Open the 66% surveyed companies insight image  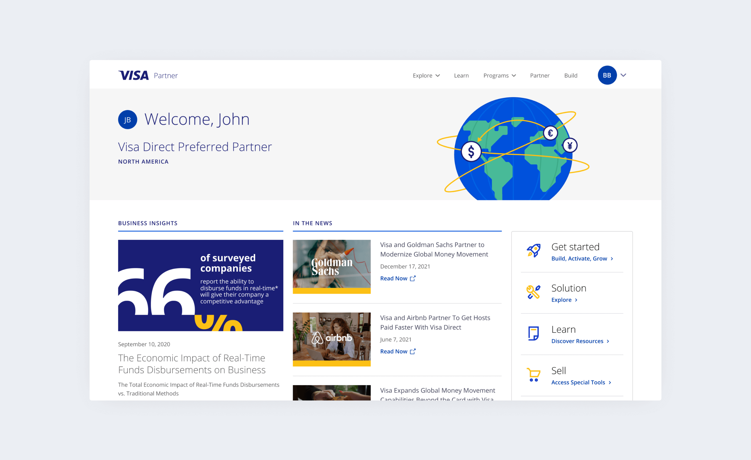201,285
